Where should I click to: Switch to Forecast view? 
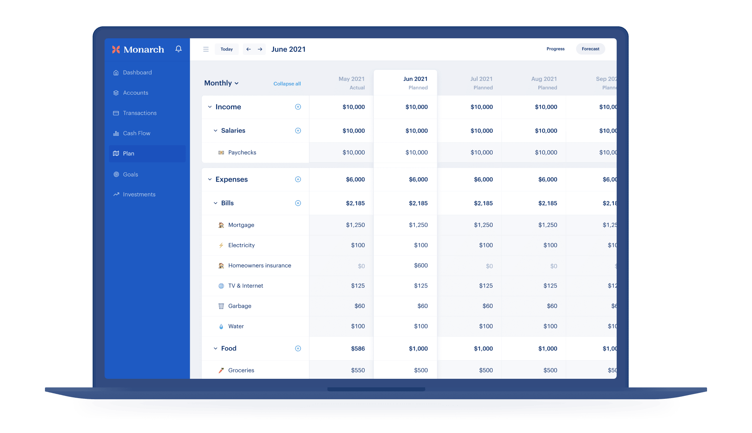click(590, 49)
